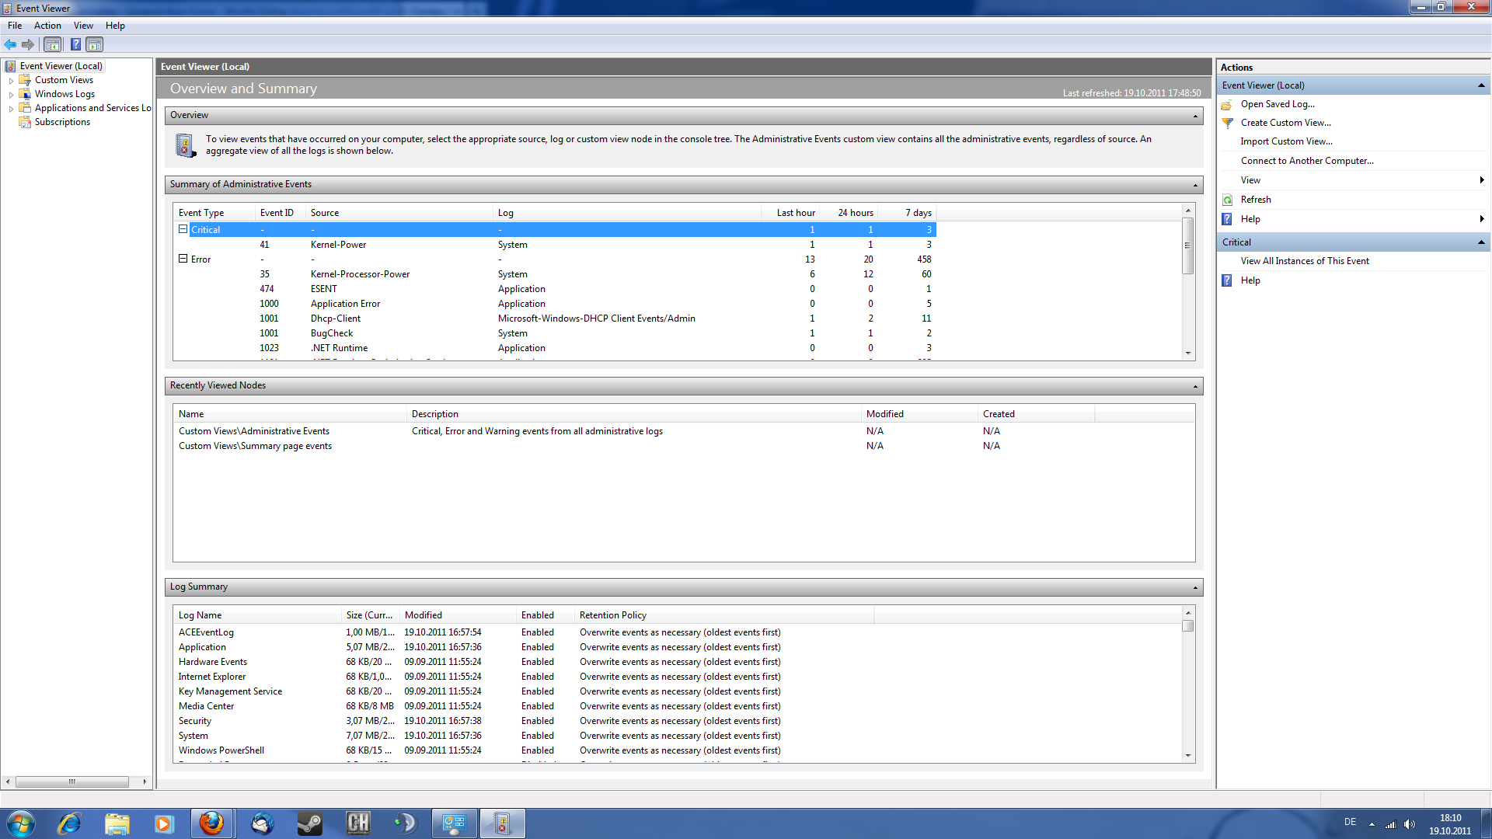The height and width of the screenshot is (839, 1492).
Task: Open the Windows Start menu
Action: (21, 823)
